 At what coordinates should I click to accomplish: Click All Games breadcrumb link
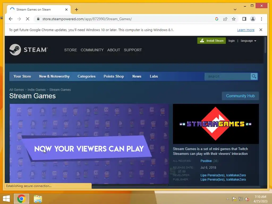coord(16,90)
